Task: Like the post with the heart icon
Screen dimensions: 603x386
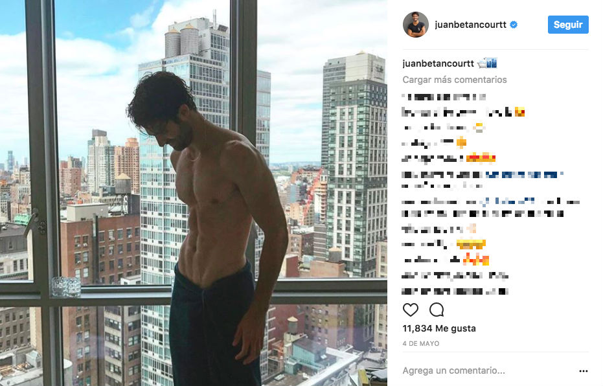Action: click(x=411, y=310)
